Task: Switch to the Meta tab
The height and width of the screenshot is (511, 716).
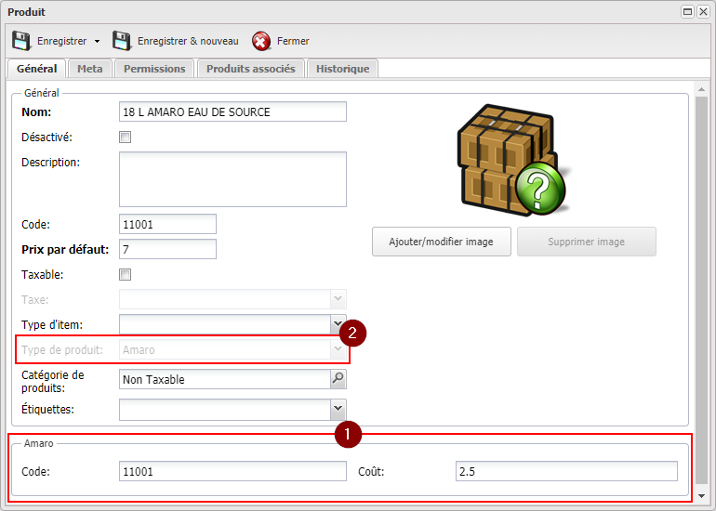Action: (90, 69)
